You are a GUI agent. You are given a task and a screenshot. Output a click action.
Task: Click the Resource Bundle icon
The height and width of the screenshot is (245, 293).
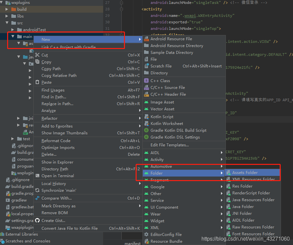coord(147,241)
